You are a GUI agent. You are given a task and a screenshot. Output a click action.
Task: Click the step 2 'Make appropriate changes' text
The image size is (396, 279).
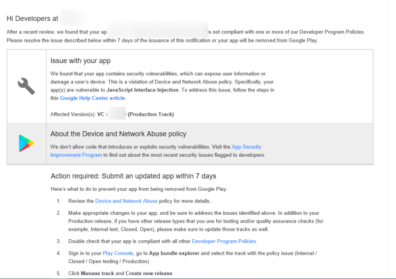(x=196, y=221)
